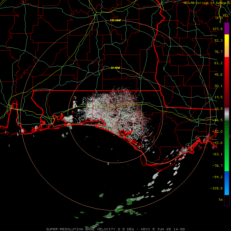
Task: Click the 30.1 value on velocity scale
Action: 218,86
